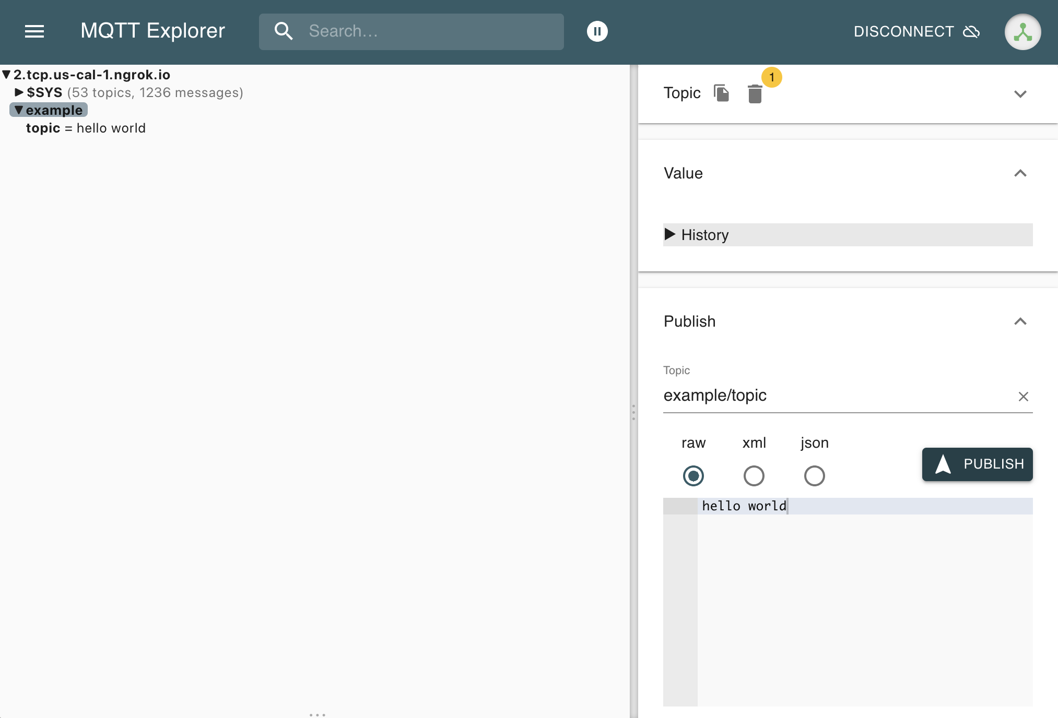Clear the publish topic field
1058x718 pixels.
click(x=1023, y=397)
